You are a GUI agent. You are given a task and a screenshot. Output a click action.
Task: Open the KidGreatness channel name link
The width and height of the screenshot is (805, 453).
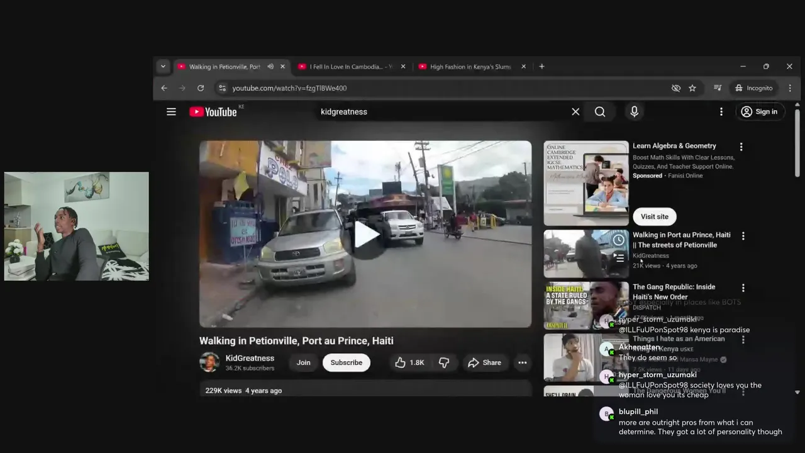pyautogui.click(x=250, y=358)
